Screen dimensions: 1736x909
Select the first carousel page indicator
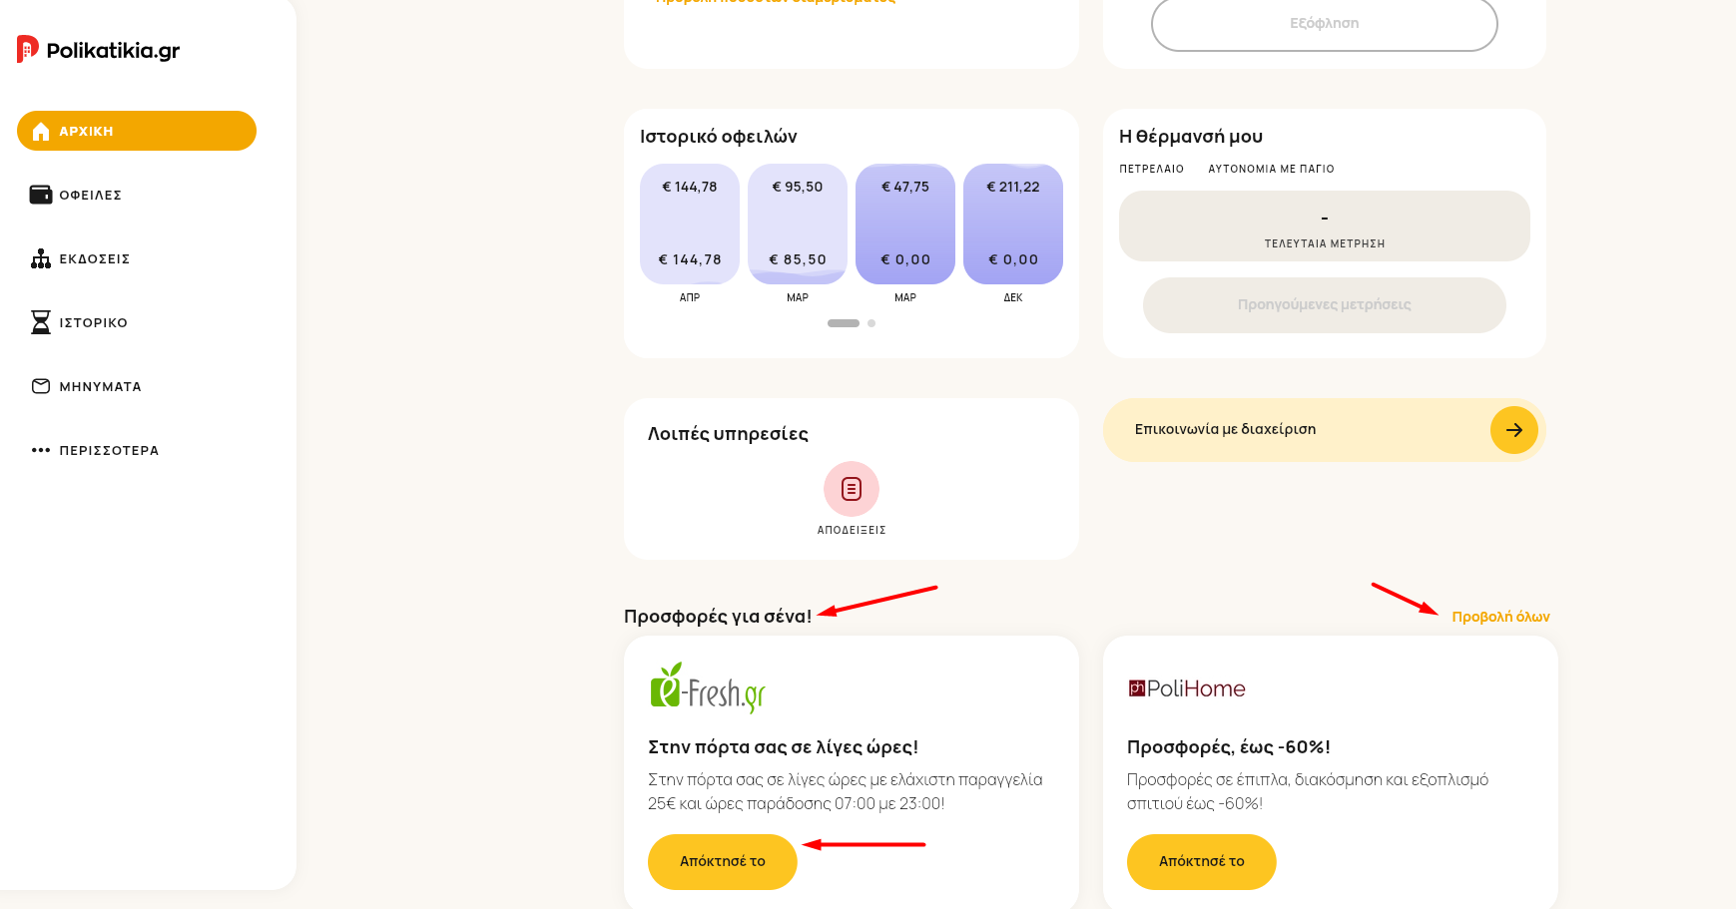click(844, 323)
